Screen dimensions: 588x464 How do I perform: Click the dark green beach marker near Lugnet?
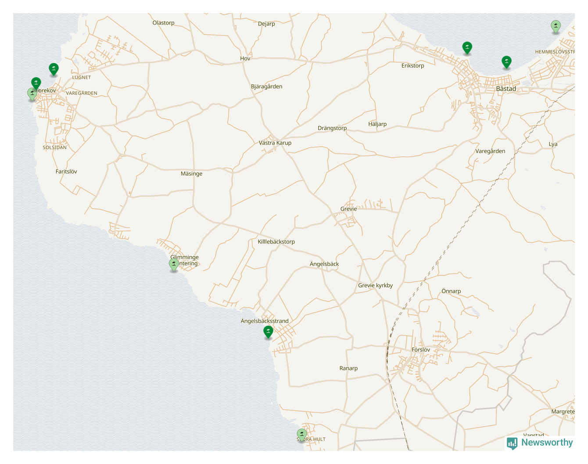54,69
